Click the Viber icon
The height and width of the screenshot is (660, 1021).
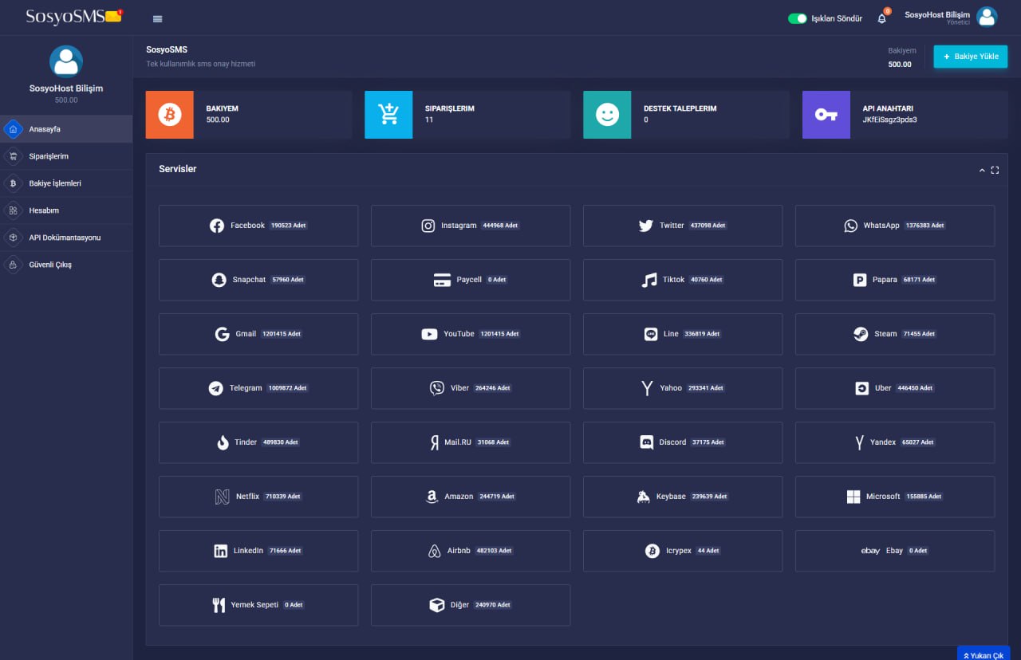(x=436, y=388)
